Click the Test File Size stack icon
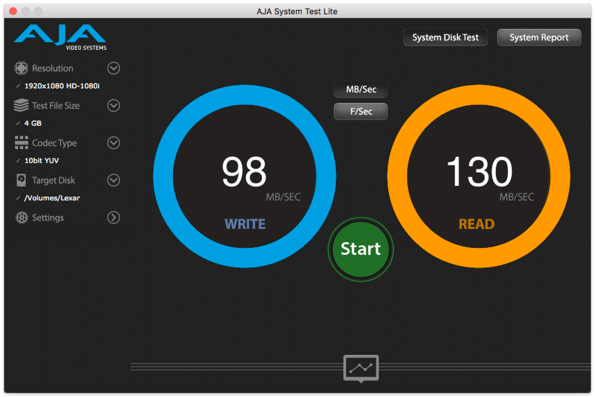This screenshot has height=397, width=595. pos(21,106)
